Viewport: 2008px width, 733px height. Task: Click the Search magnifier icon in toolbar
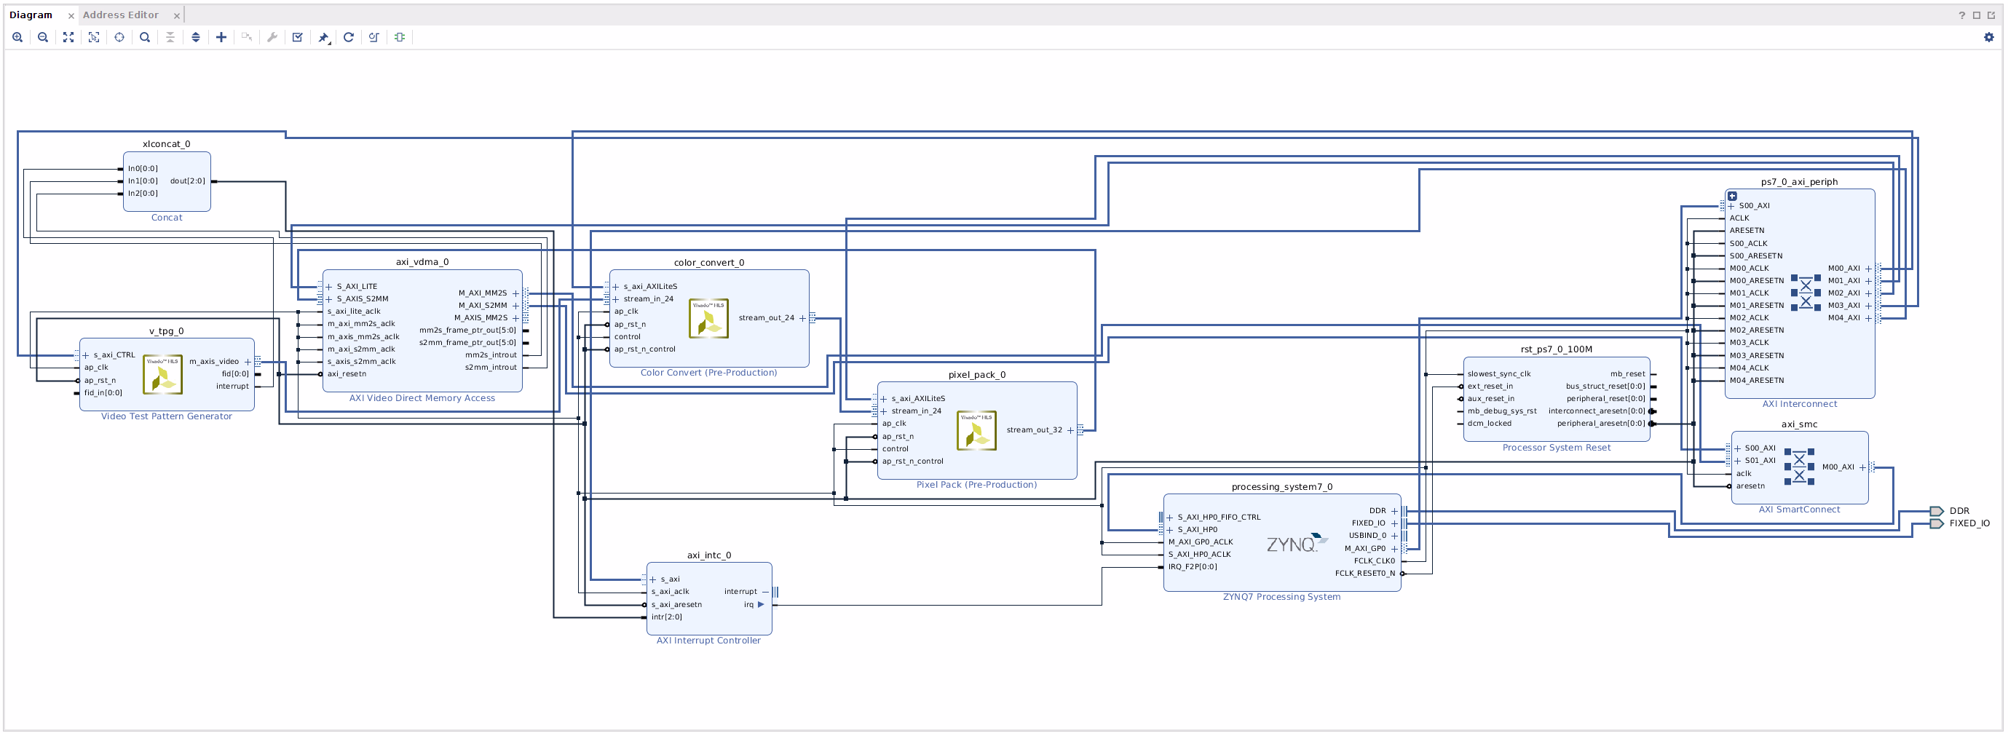145,37
